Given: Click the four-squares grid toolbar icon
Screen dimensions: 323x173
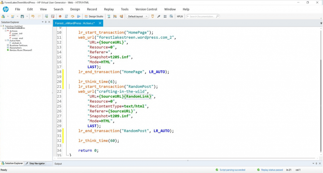Looking at the screenshot, I should [165, 16].
